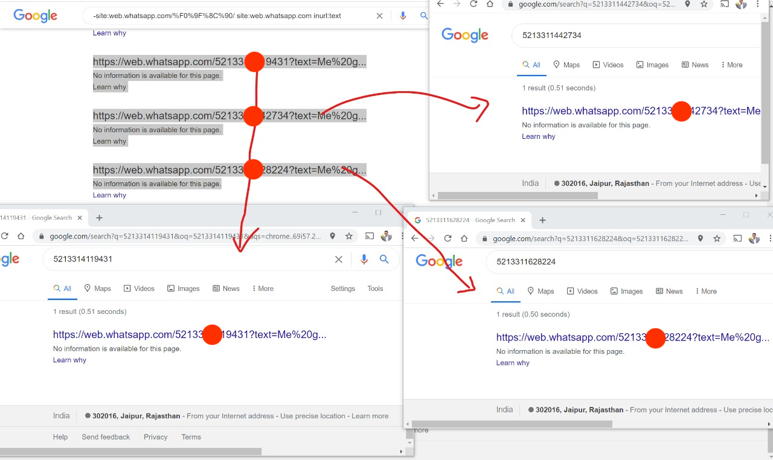Bookmark the page with the star in top-right window

pos(704,4)
